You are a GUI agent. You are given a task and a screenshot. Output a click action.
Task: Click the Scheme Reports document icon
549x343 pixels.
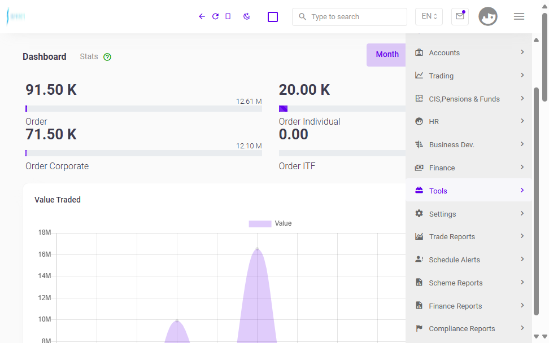tap(419, 282)
